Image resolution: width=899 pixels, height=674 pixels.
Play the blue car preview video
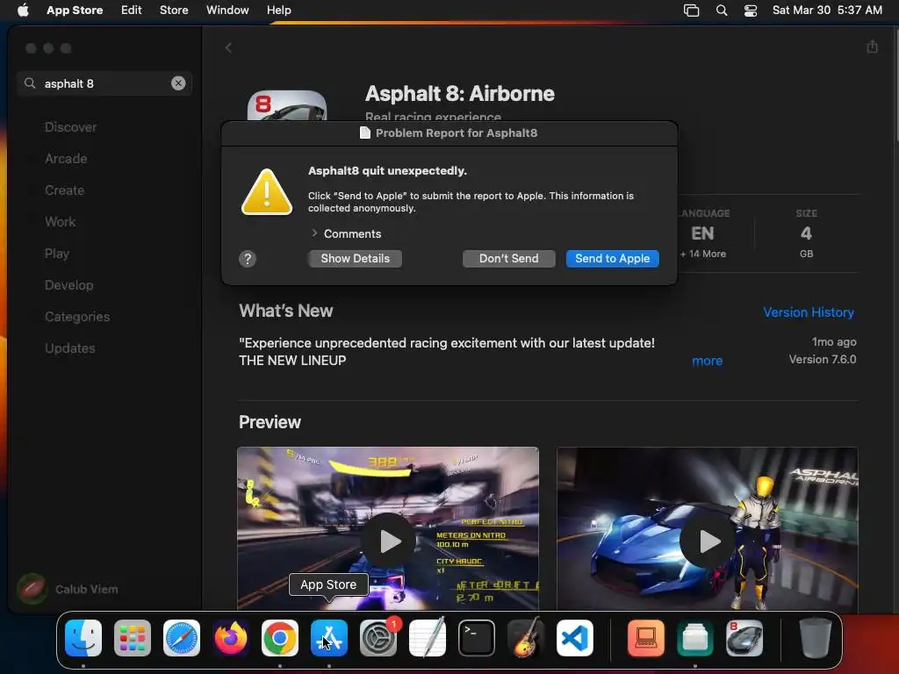[x=708, y=541]
